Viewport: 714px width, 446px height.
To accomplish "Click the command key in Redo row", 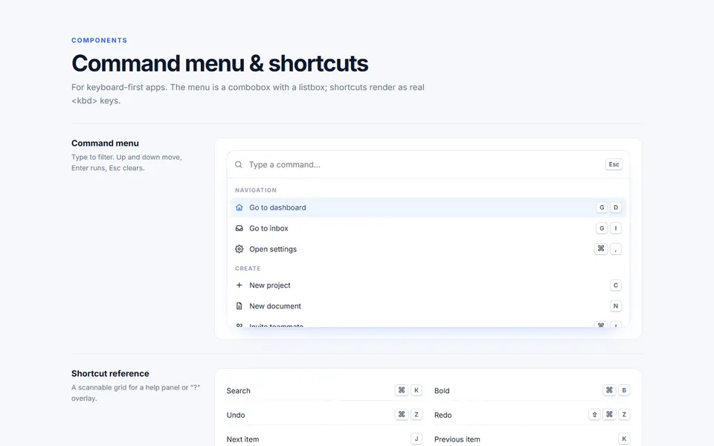I will pos(609,415).
